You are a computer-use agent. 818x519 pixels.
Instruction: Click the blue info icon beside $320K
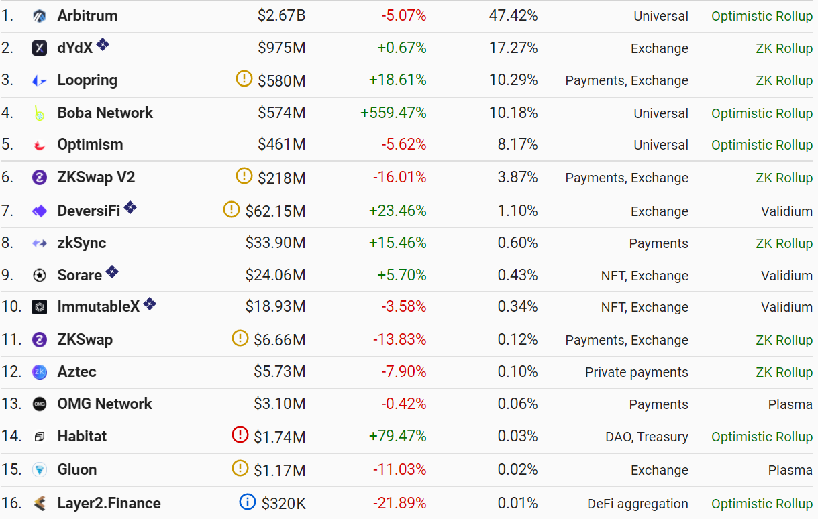click(248, 502)
